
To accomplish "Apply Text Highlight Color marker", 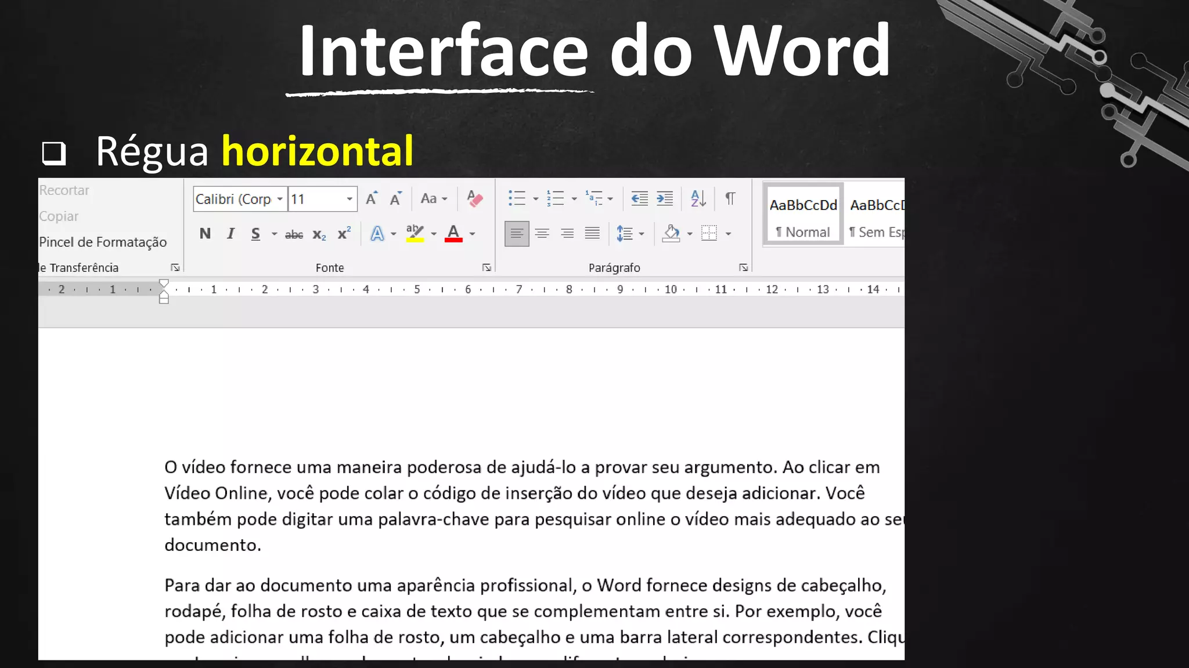I will (x=415, y=234).
